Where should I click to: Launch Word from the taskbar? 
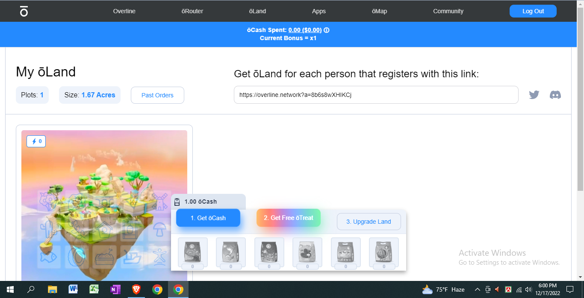tap(73, 289)
